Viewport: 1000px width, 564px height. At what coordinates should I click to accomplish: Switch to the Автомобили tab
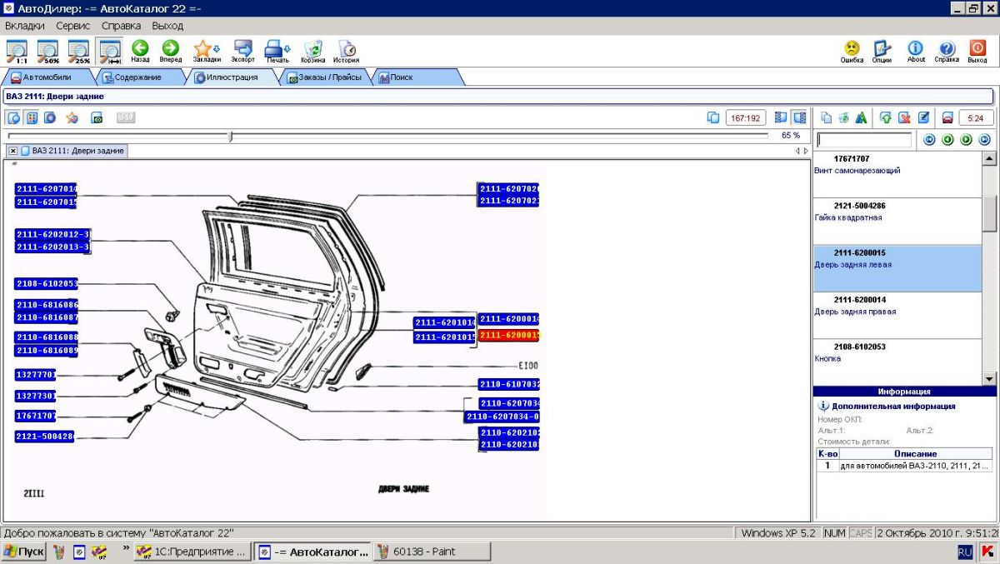tap(47, 77)
